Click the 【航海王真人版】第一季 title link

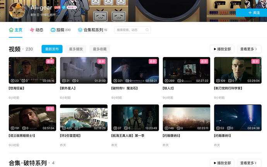[x=128, y=136]
